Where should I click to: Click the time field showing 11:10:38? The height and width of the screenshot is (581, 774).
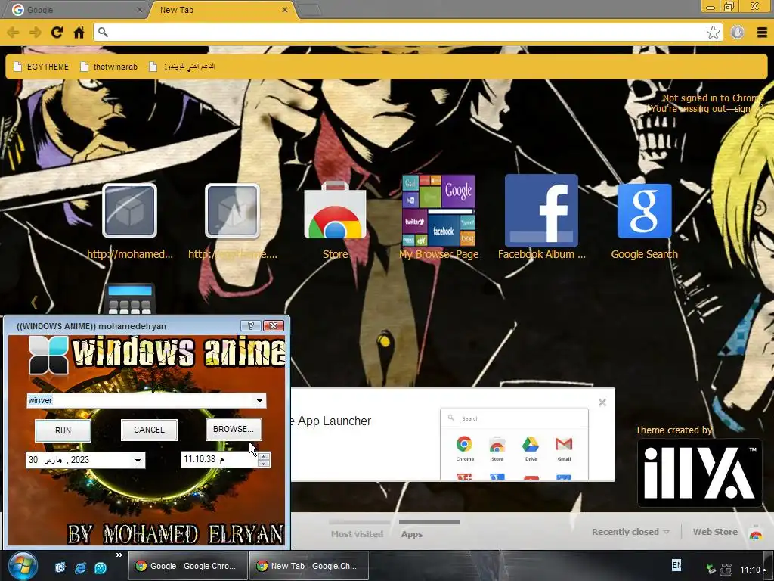point(219,459)
